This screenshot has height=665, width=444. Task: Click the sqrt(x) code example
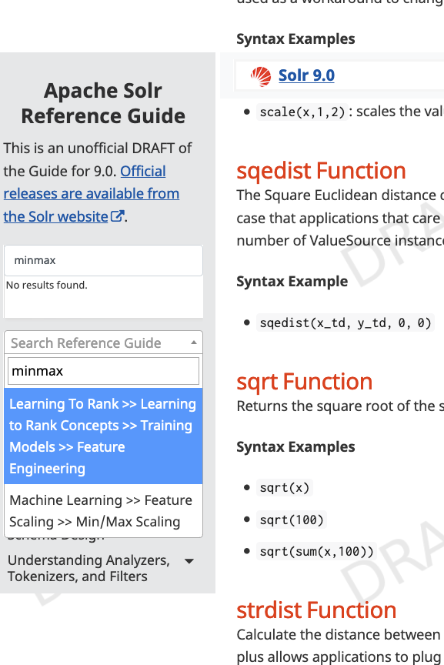coord(285,488)
